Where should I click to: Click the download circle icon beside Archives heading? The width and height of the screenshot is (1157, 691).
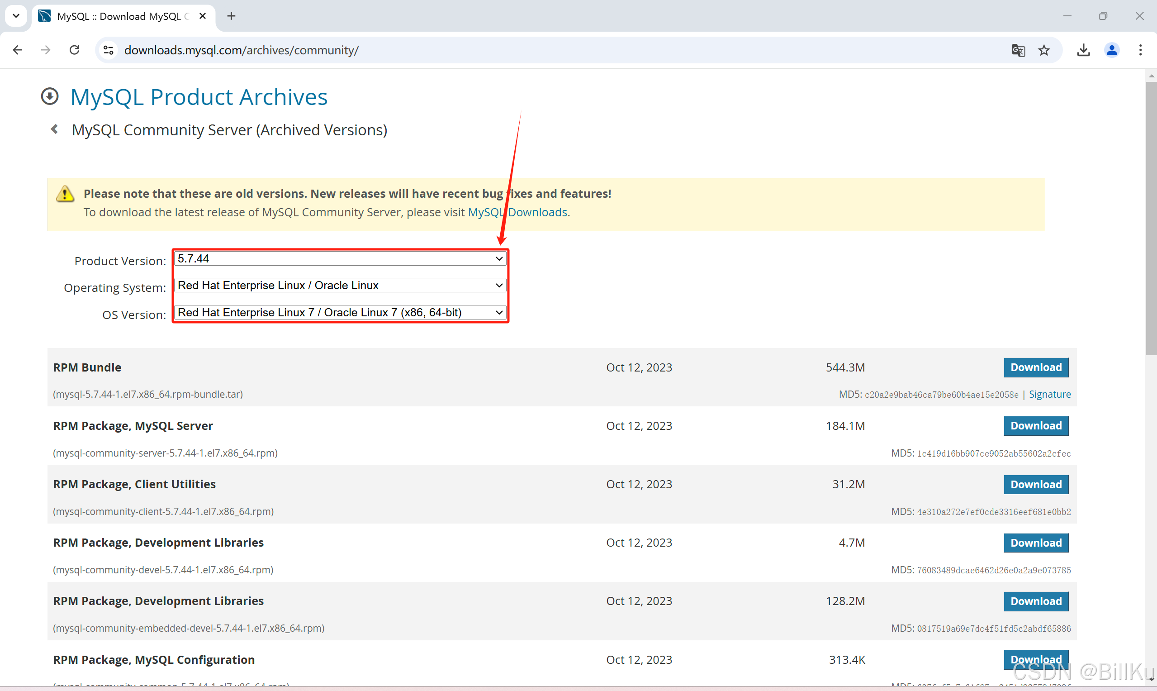pyautogui.click(x=50, y=96)
